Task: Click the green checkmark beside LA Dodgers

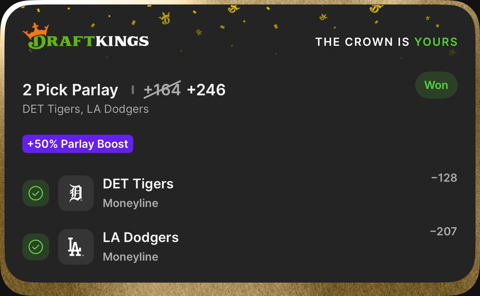Action: [x=36, y=247]
